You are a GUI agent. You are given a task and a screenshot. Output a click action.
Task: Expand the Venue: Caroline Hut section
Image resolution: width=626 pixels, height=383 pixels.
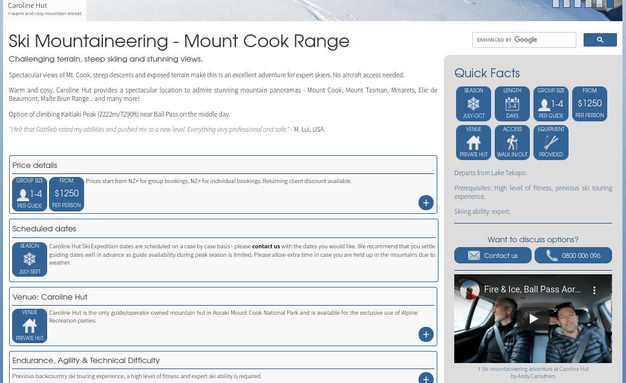[x=426, y=334]
